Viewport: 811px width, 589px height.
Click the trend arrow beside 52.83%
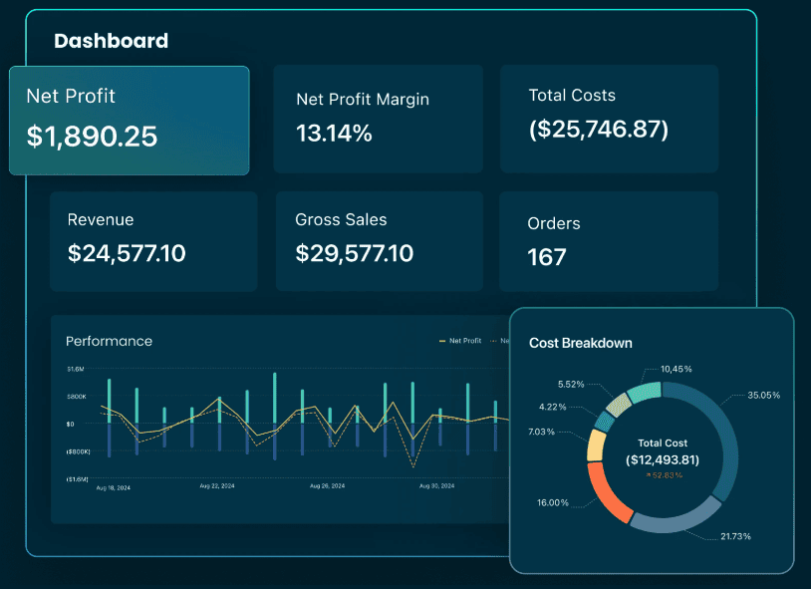tap(649, 475)
